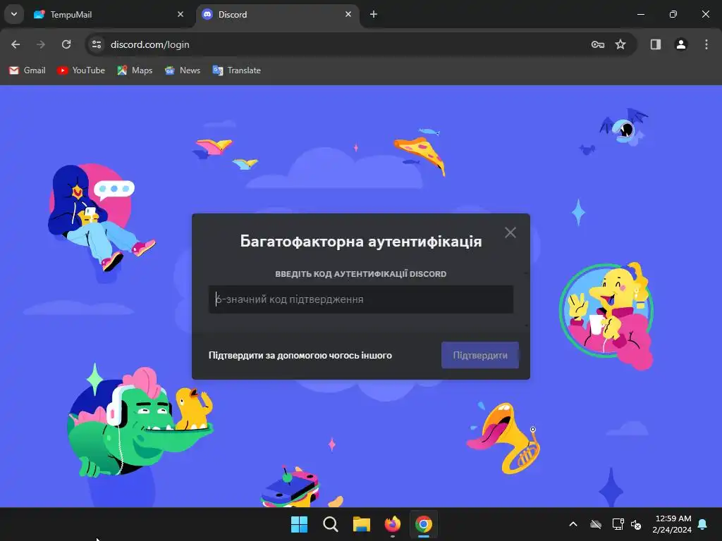Close the Discord tab
The height and width of the screenshot is (541, 722).
click(348, 14)
